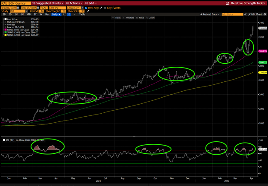Open the Suggested Charts dropdown
This screenshot has height=186, width=268.
48,3
